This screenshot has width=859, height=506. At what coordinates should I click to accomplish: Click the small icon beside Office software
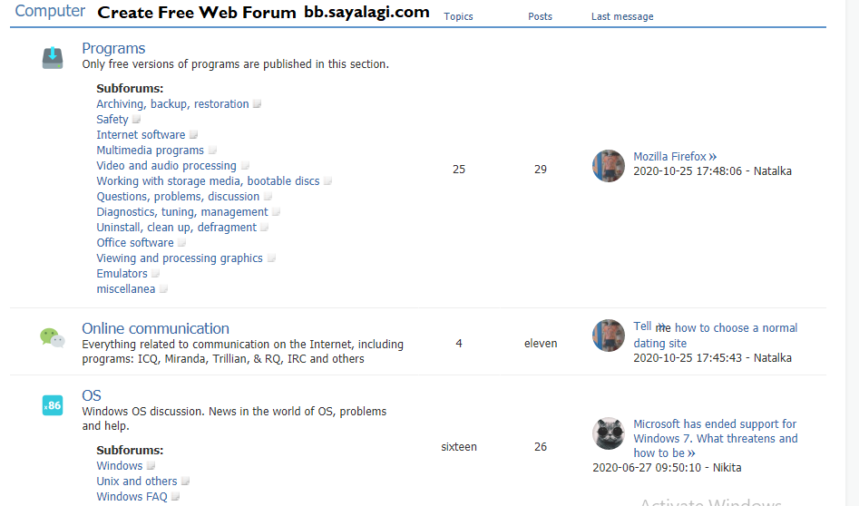click(x=181, y=243)
